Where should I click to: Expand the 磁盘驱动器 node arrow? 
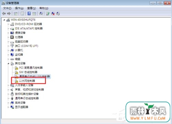click(x=8, y=42)
